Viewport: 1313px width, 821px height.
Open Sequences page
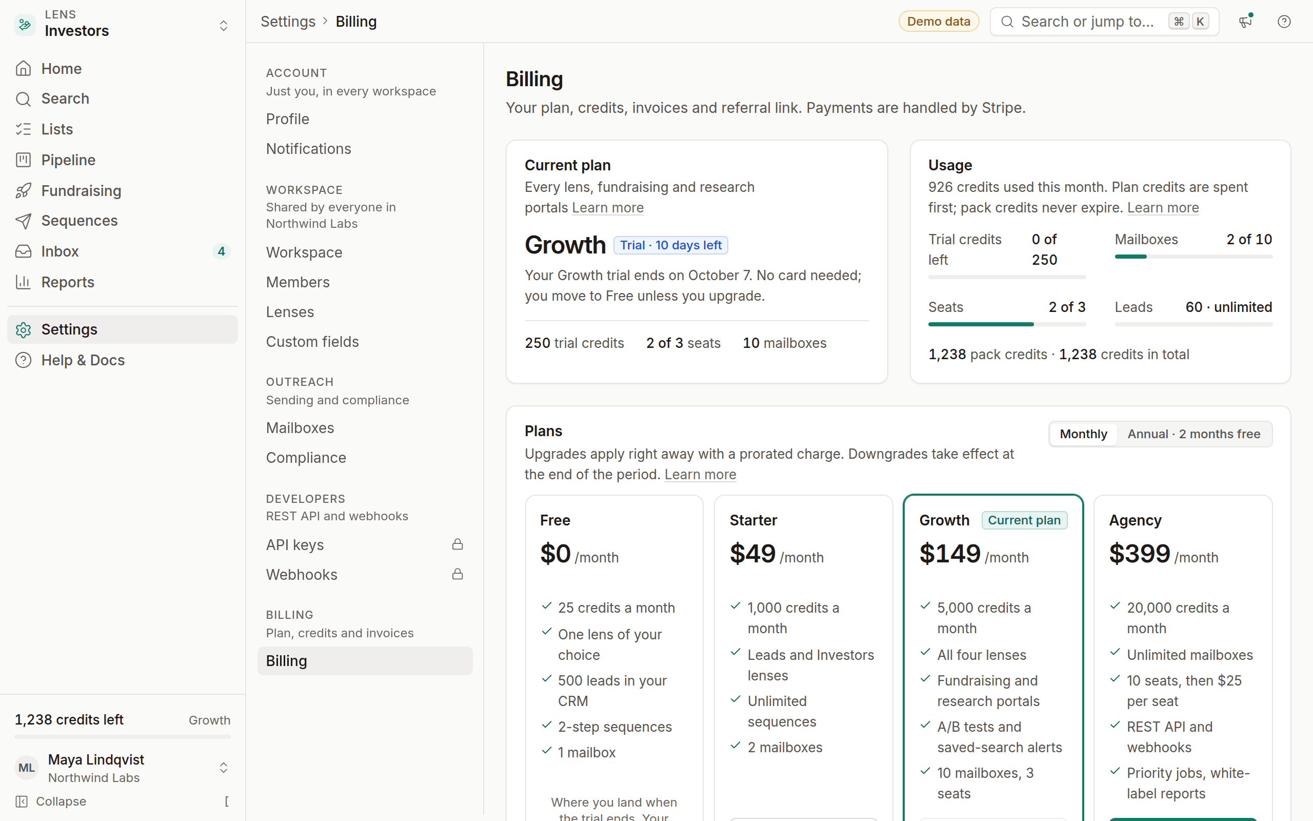[122, 221]
